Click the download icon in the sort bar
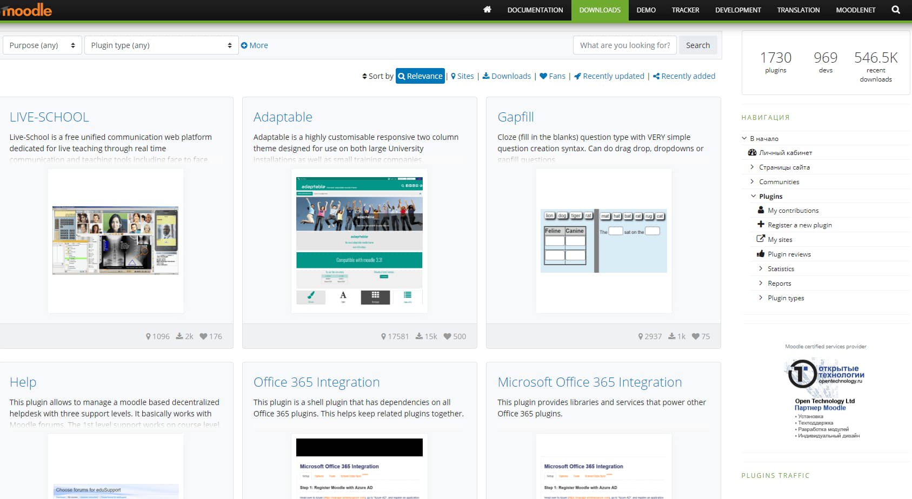Screen dimensions: 912x499 (x=486, y=76)
